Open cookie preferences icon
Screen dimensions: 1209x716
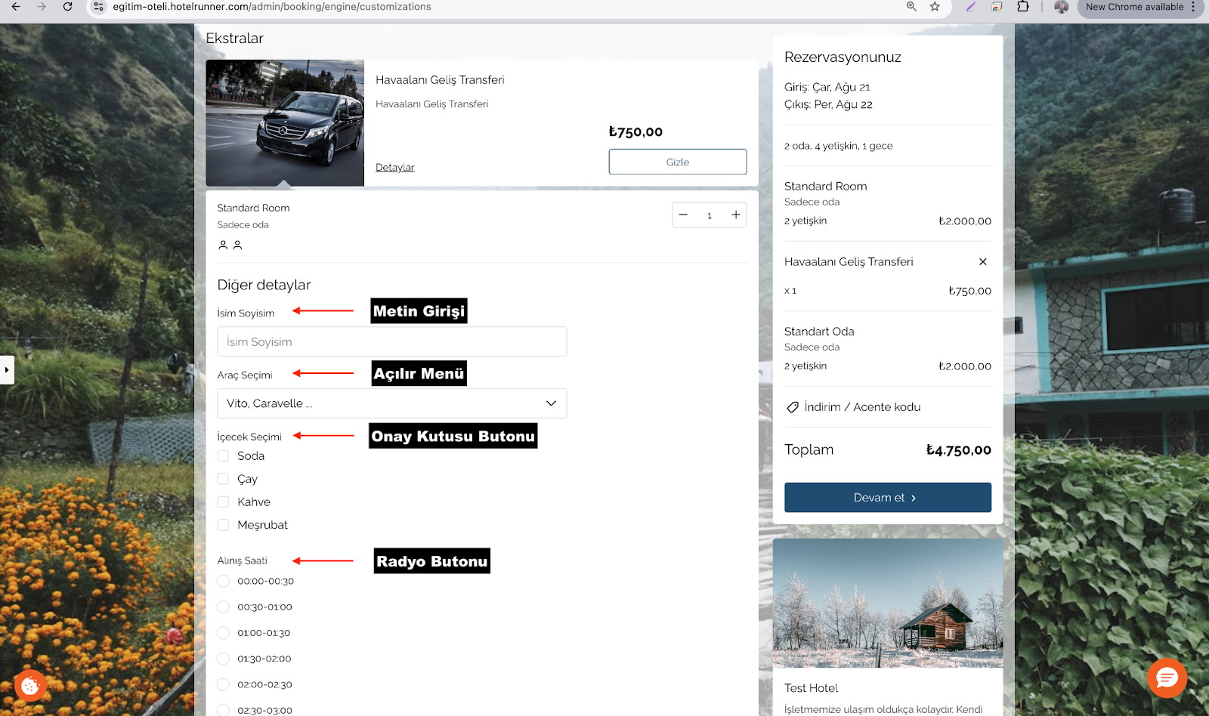click(x=30, y=686)
